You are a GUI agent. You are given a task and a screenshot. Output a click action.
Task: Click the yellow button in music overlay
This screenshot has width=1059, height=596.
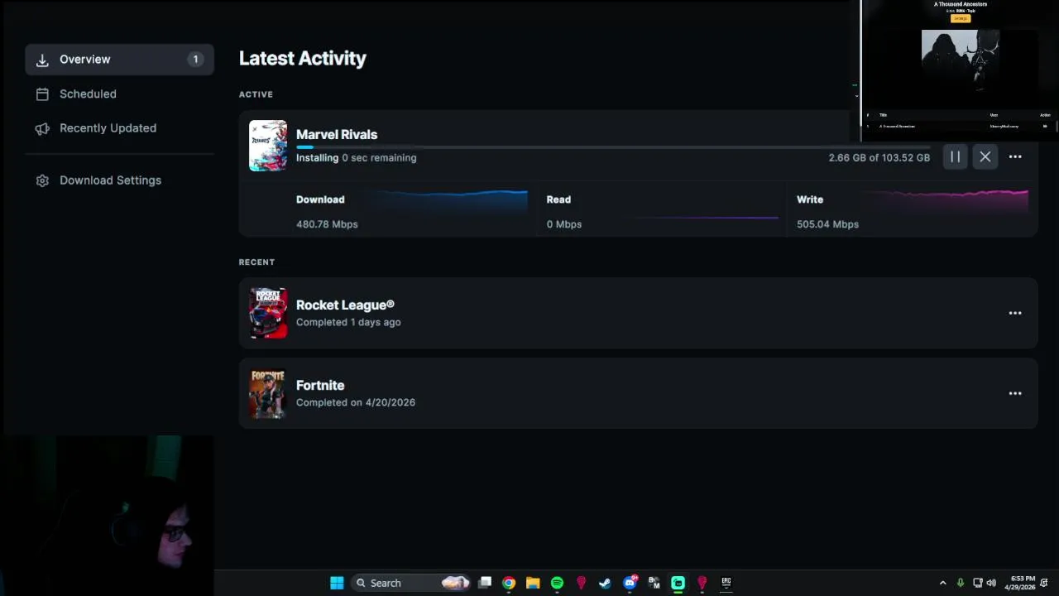[960, 18]
